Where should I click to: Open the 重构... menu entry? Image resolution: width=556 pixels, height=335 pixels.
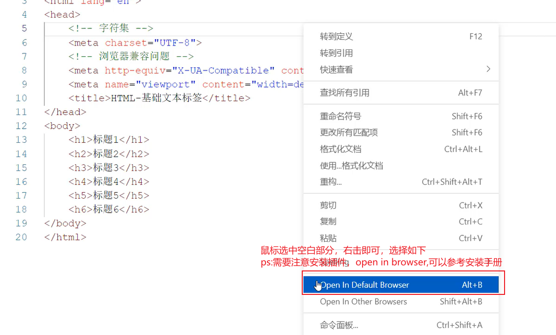401,181
